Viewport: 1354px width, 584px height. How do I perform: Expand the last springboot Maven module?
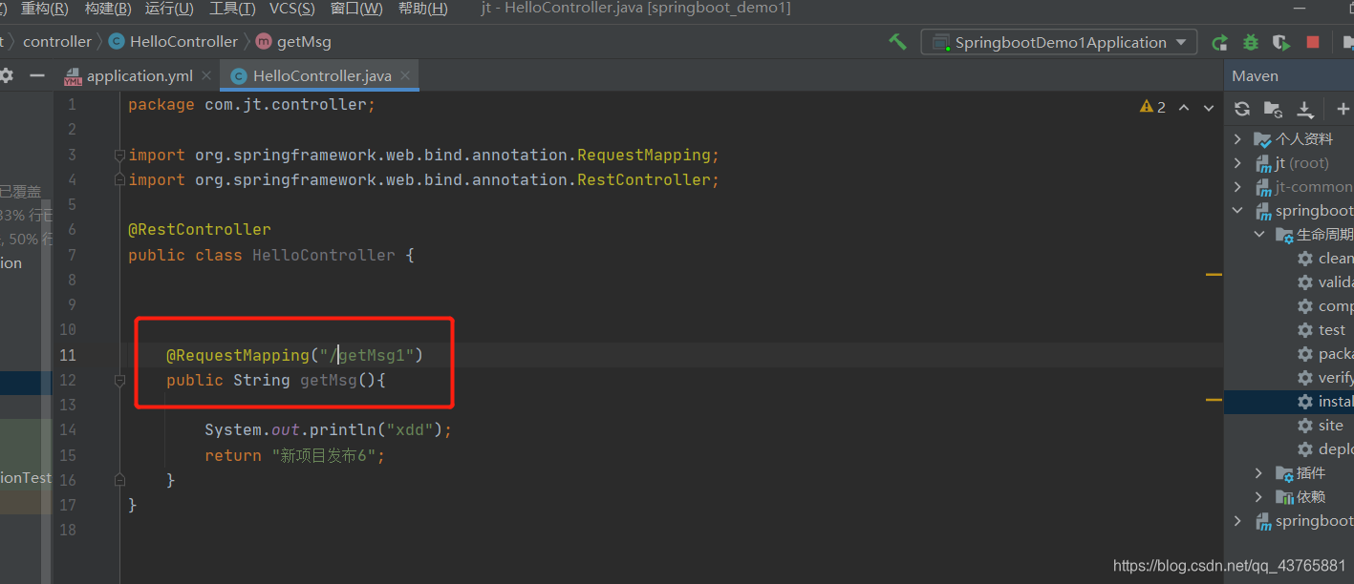tap(1238, 521)
